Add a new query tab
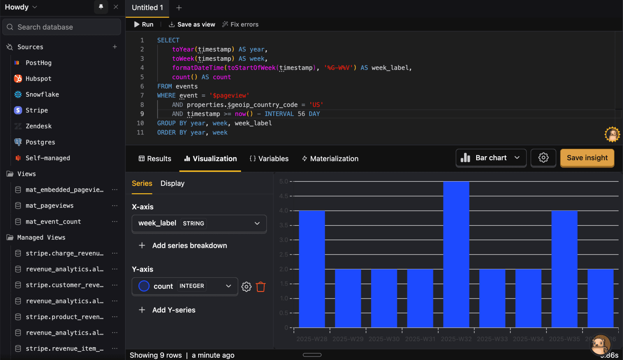The width and height of the screenshot is (623, 360). coord(179,8)
